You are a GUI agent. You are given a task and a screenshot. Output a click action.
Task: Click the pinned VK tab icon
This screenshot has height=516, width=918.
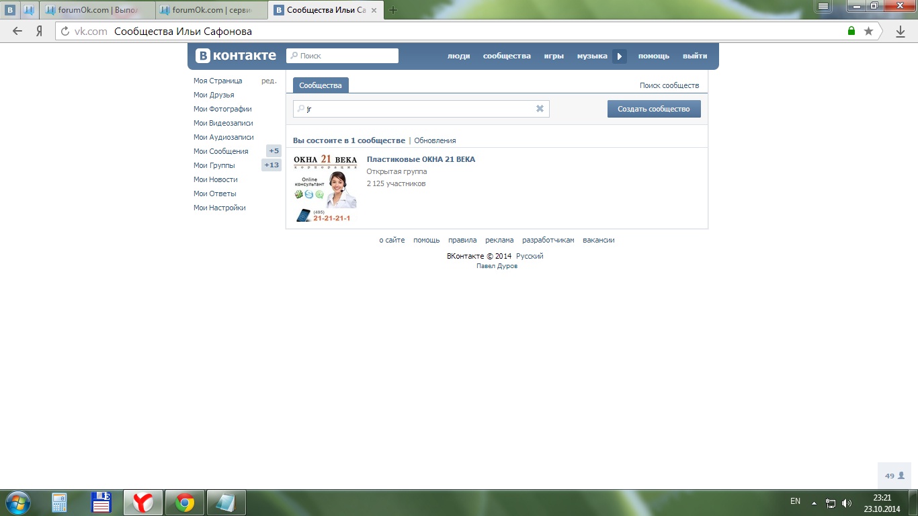pos(11,10)
